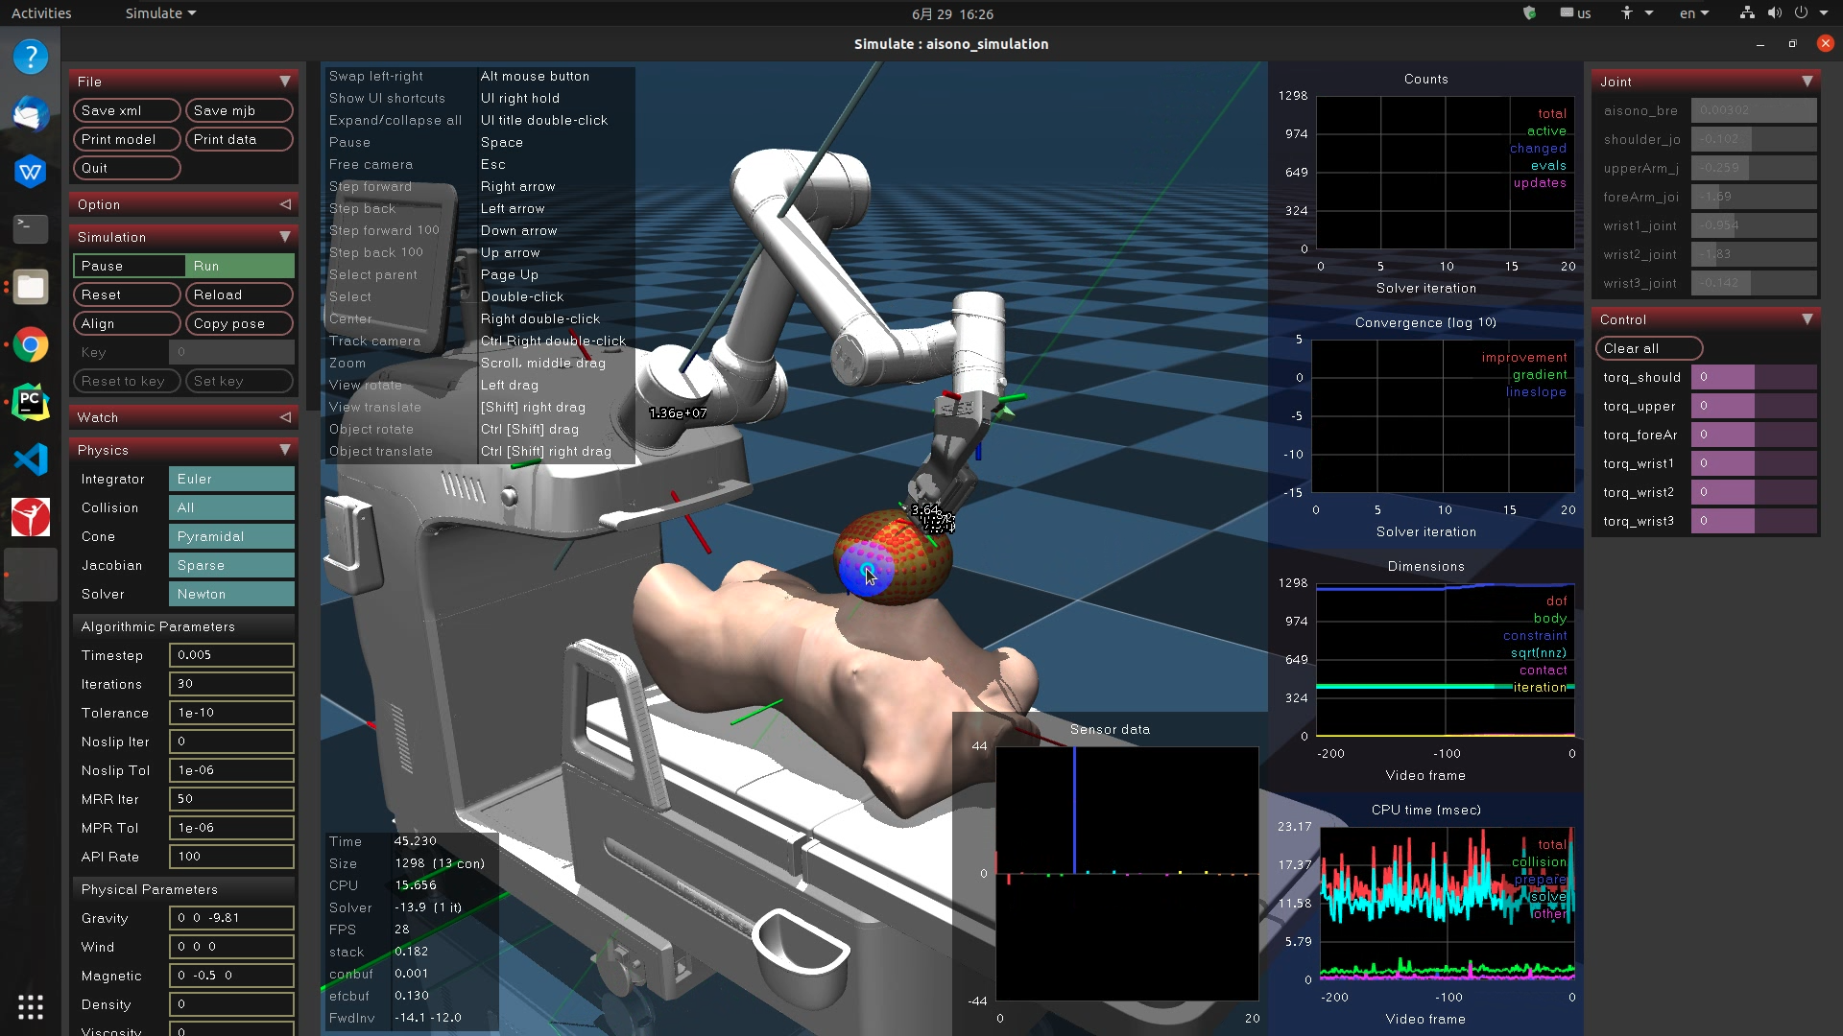The height and width of the screenshot is (1036, 1843).
Task: Open the Terminal from the dock
Action: point(31,228)
